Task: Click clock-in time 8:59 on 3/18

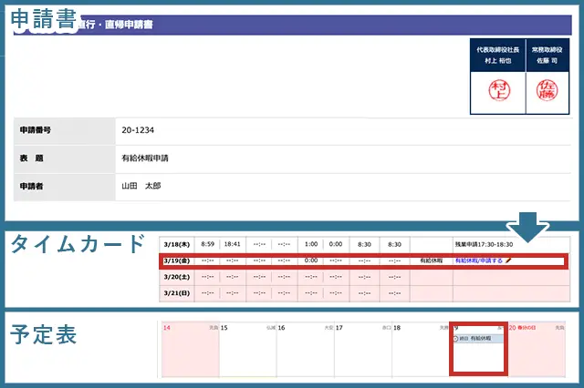Action: click(207, 244)
